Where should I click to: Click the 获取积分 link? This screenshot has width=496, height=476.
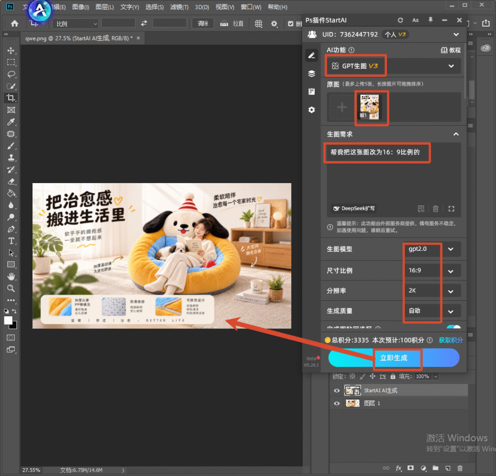(451, 340)
